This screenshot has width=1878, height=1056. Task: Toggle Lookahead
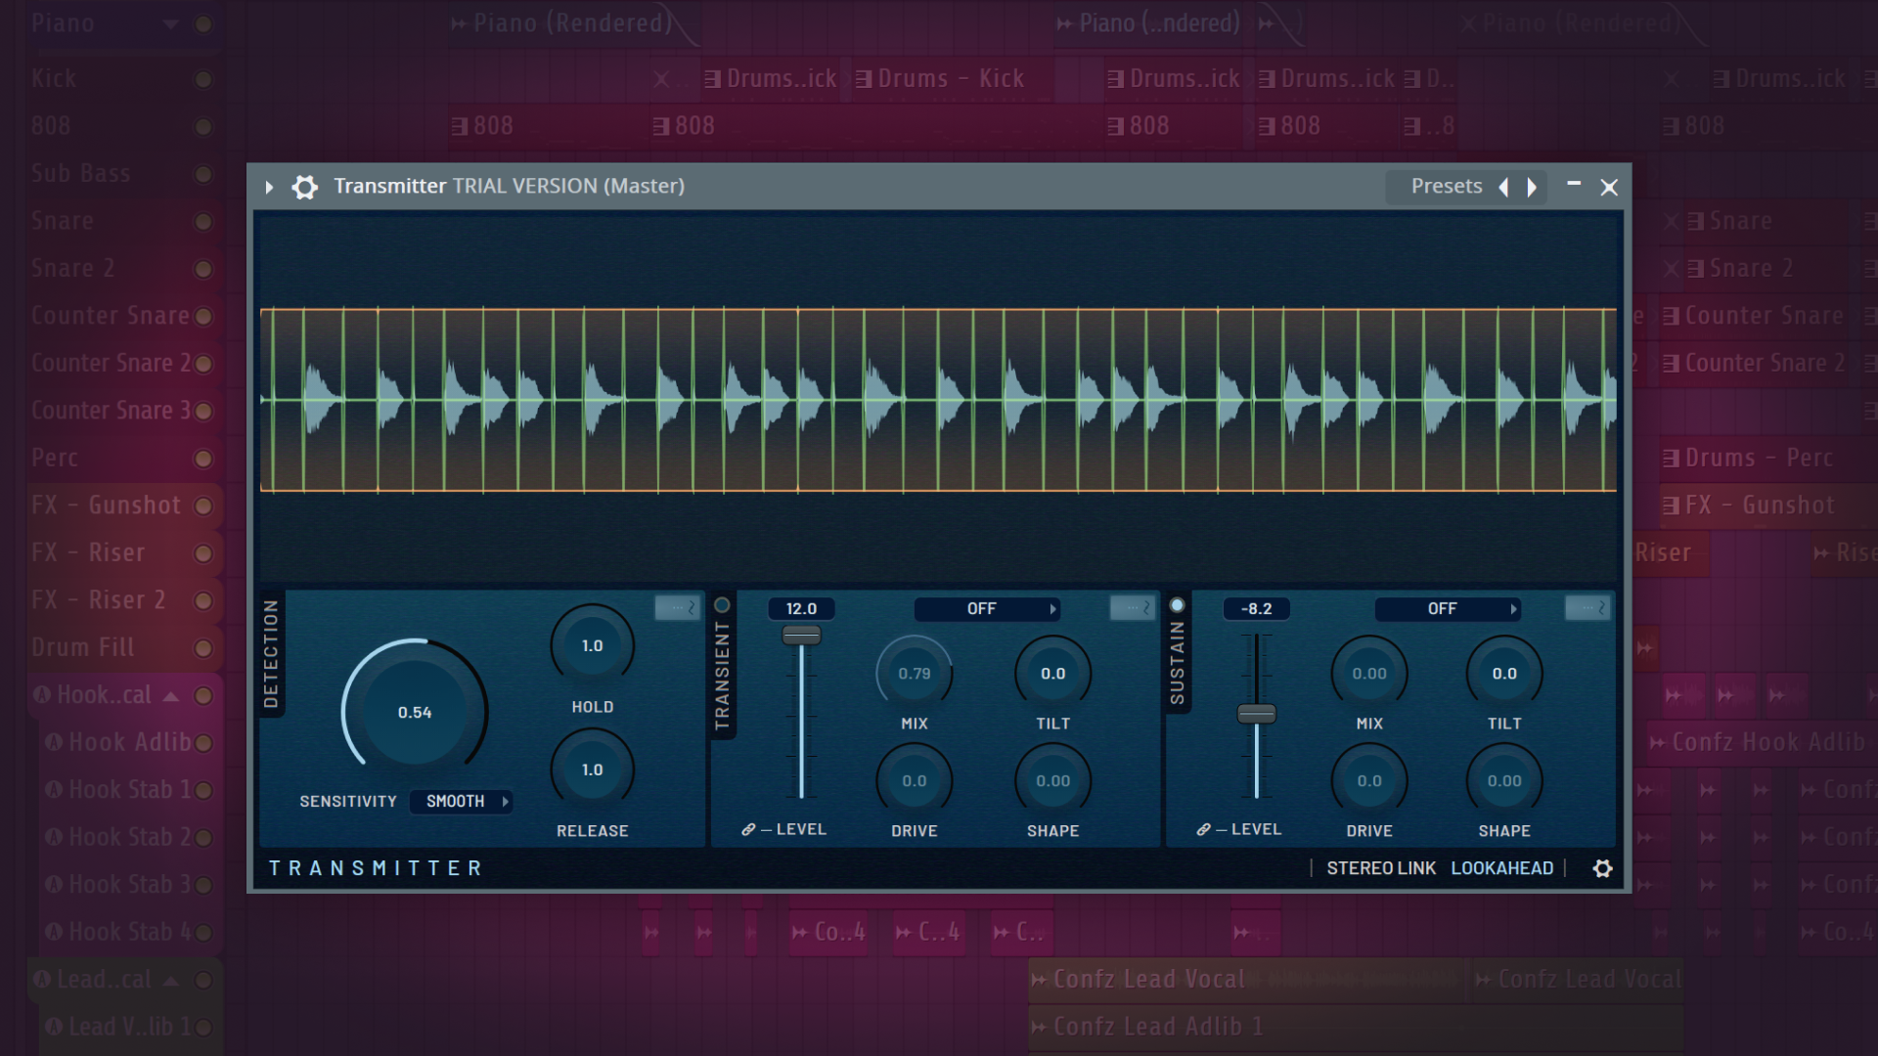(1502, 868)
